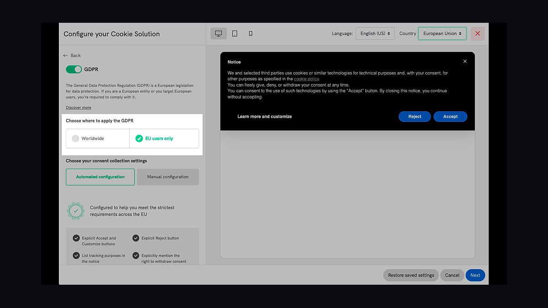Switch preview to tablet view
This screenshot has width=548, height=308.
point(235,33)
